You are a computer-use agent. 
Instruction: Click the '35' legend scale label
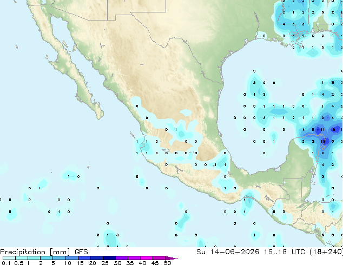pyautogui.click(x=130, y=263)
